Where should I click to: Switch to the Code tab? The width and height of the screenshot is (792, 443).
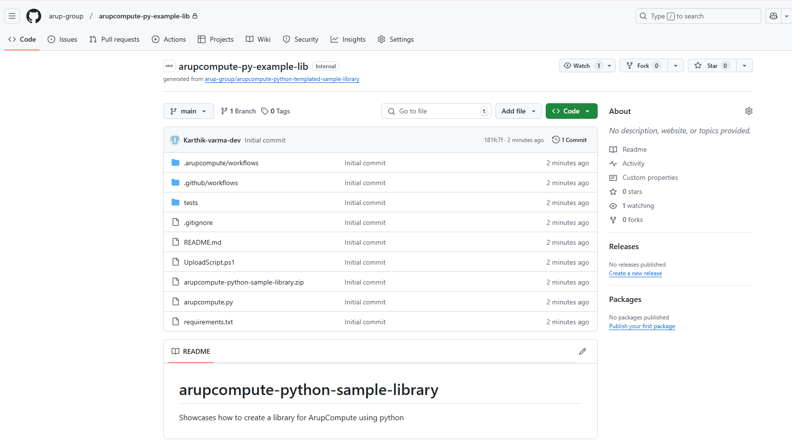point(22,39)
